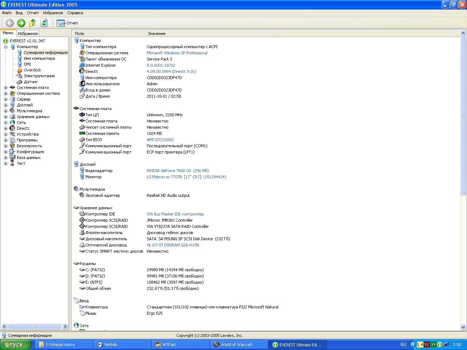This screenshot has width=467, height=350.
Task: Open the Microsoft Windows XP Professional link
Action: 177,53
